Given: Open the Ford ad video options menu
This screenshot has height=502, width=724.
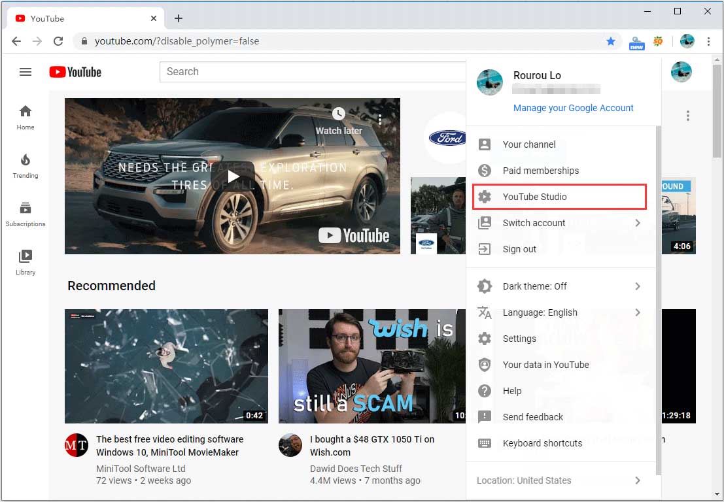Looking at the screenshot, I should 379,120.
